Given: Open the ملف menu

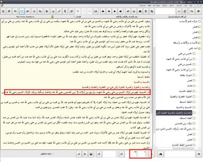Looking at the screenshot, I should click(x=191, y=5).
